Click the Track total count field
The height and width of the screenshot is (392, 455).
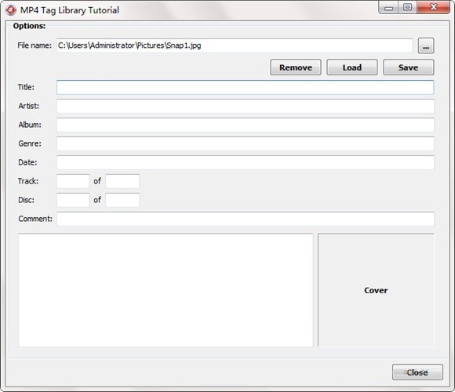[122, 181]
